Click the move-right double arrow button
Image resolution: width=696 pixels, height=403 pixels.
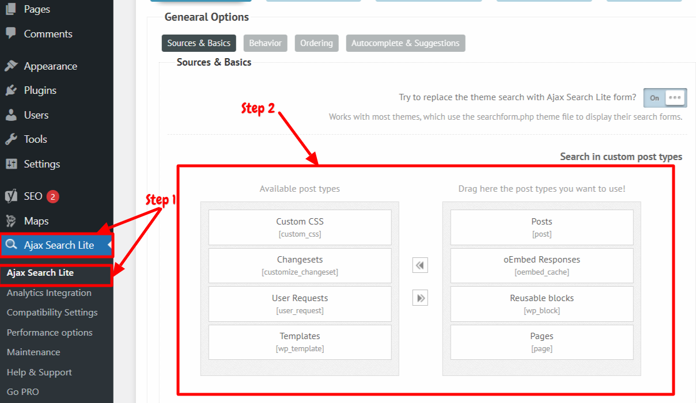pos(420,298)
